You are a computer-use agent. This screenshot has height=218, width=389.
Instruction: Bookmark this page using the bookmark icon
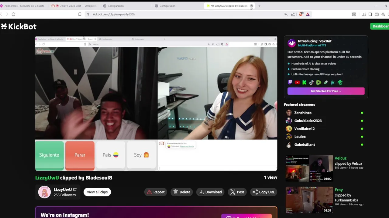coord(80,14)
